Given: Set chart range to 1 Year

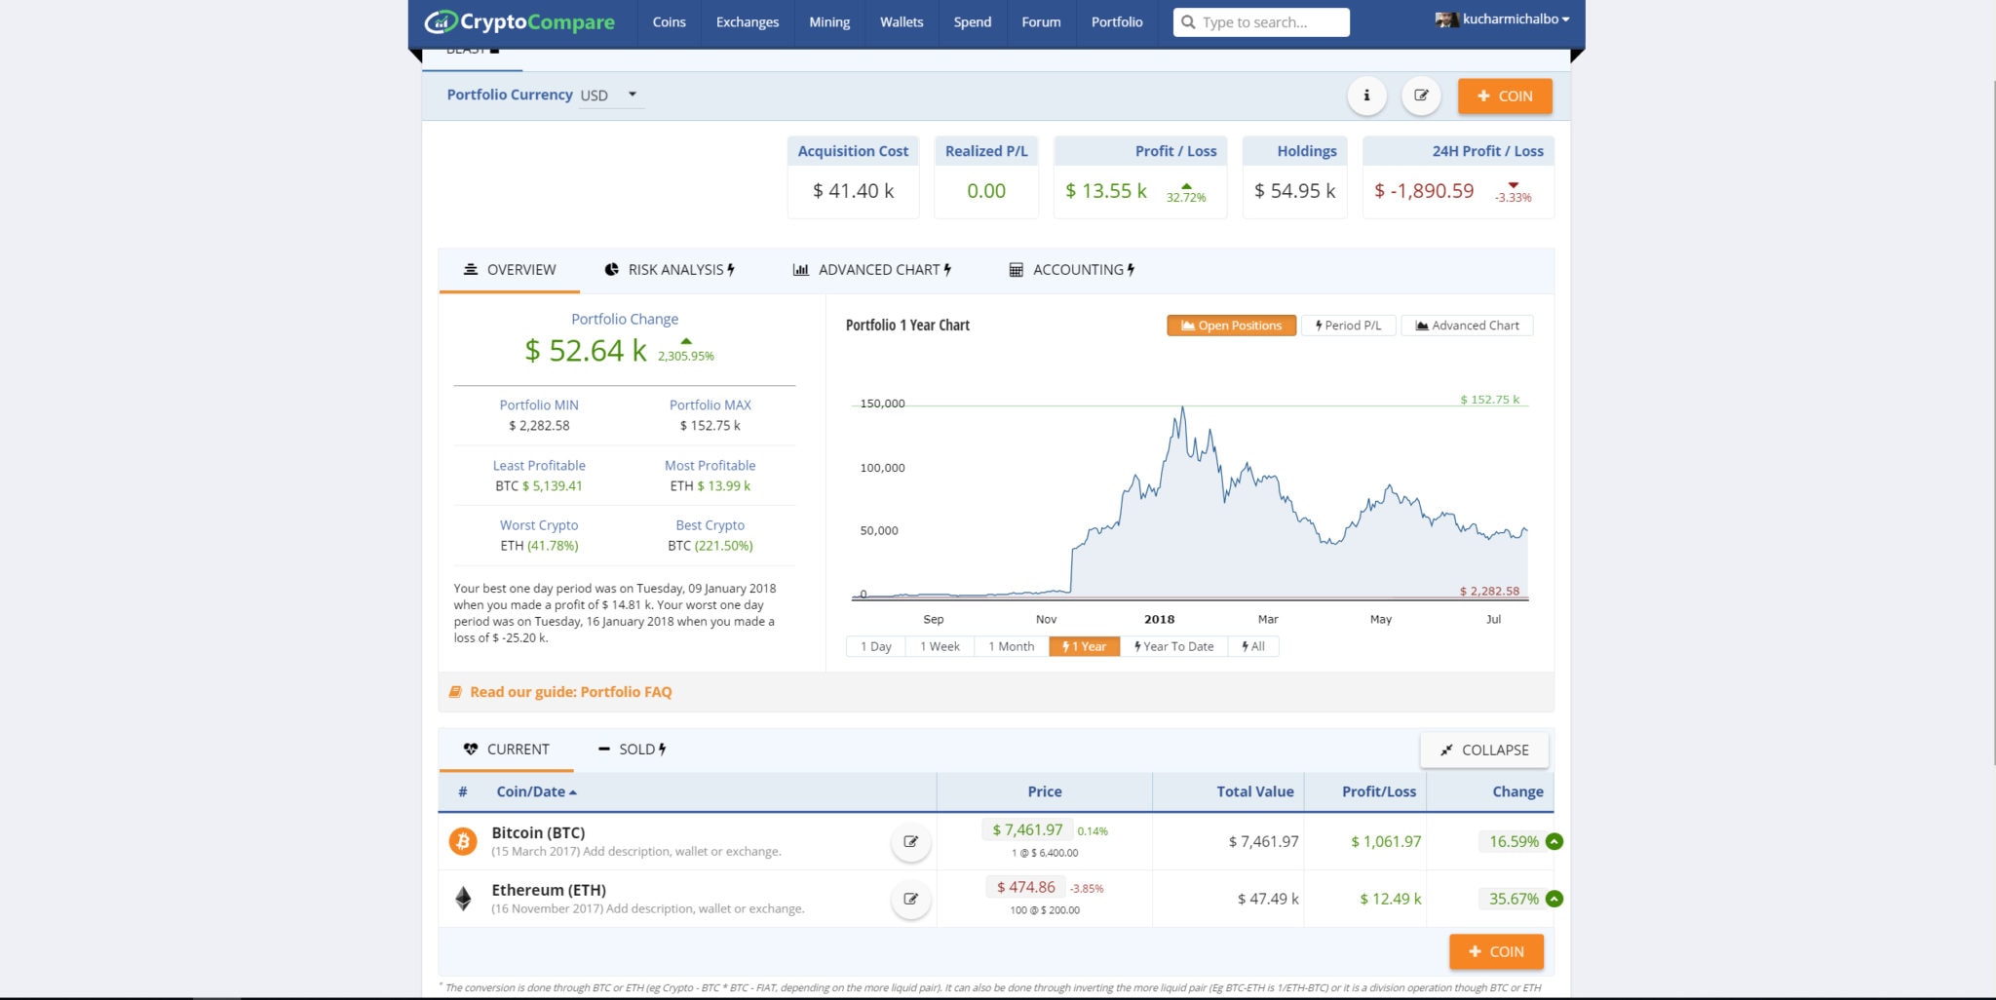Looking at the screenshot, I should click(x=1084, y=646).
